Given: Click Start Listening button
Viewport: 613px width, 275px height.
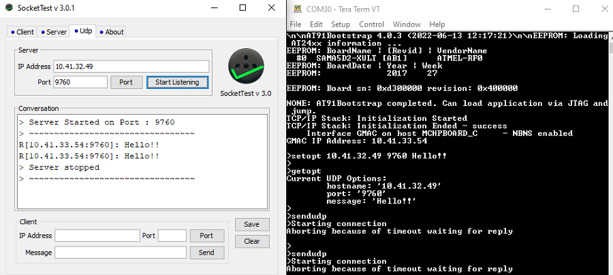Looking at the screenshot, I should click(x=178, y=82).
